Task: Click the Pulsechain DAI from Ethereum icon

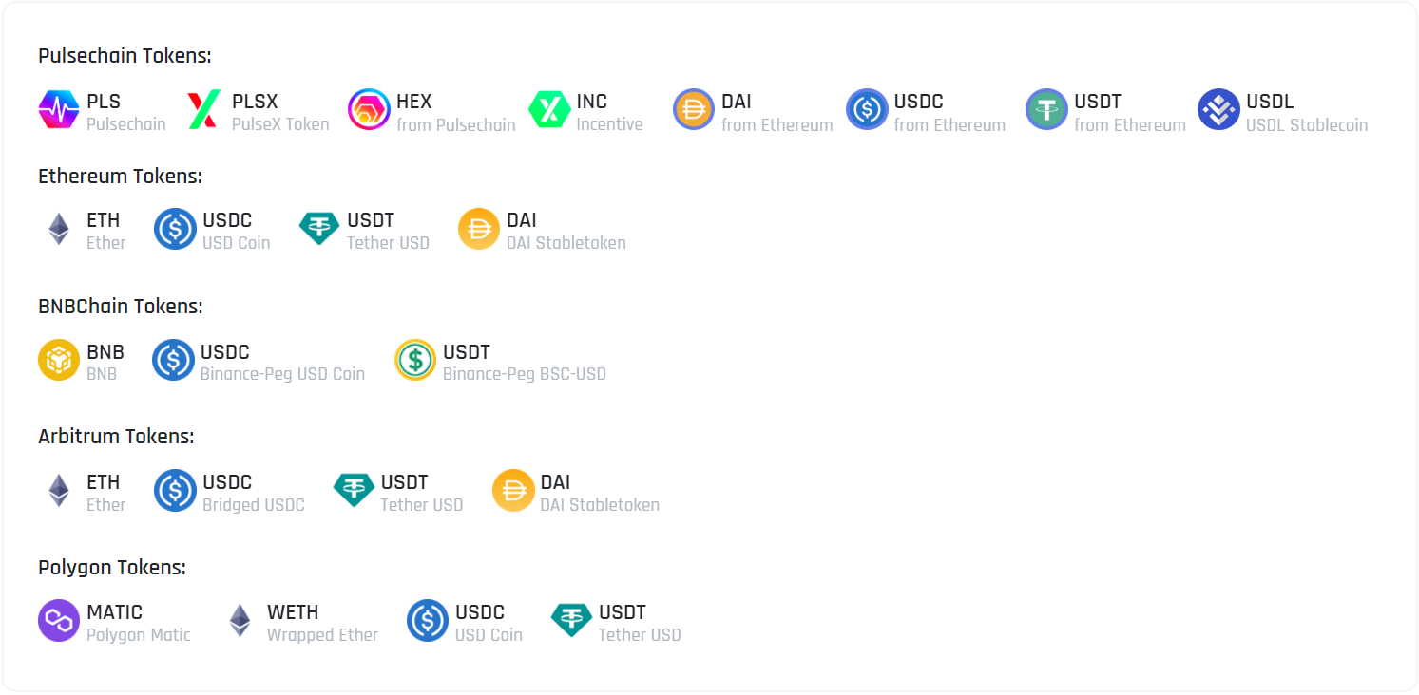Action: pyautogui.click(x=694, y=110)
